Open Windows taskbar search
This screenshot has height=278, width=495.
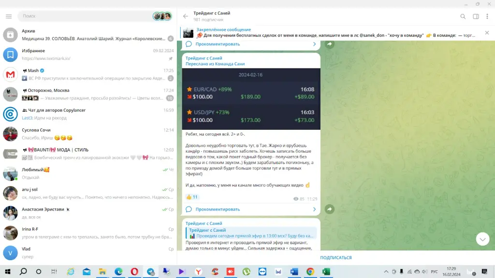pyautogui.click(x=23, y=272)
